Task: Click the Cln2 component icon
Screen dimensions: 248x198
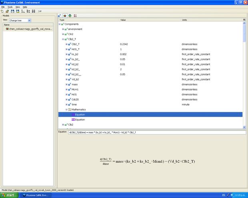Action: [66, 34]
